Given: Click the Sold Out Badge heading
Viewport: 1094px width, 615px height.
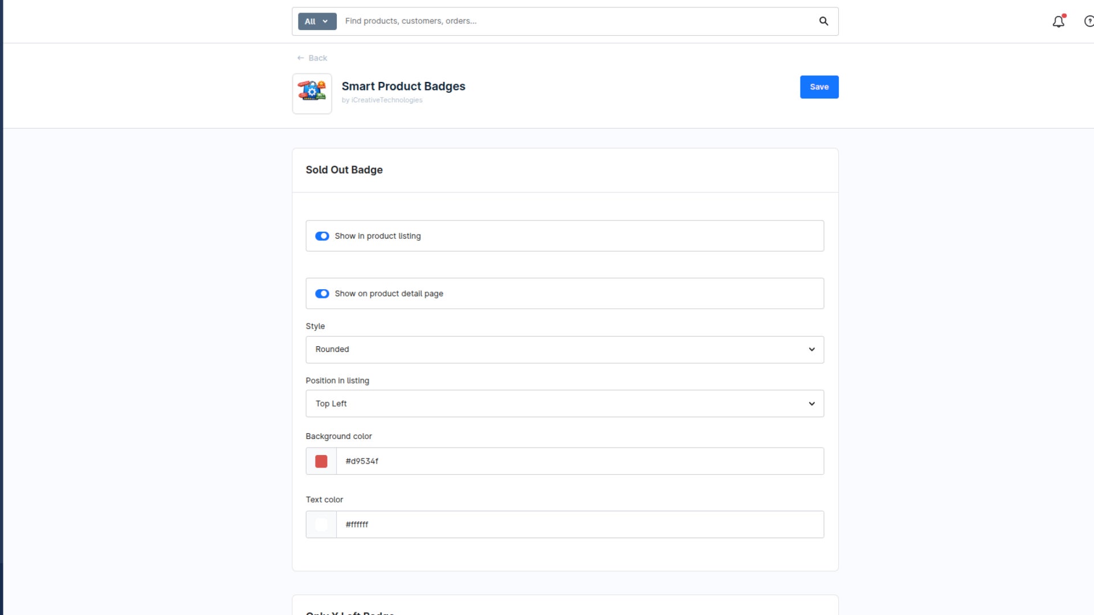Looking at the screenshot, I should tap(344, 170).
